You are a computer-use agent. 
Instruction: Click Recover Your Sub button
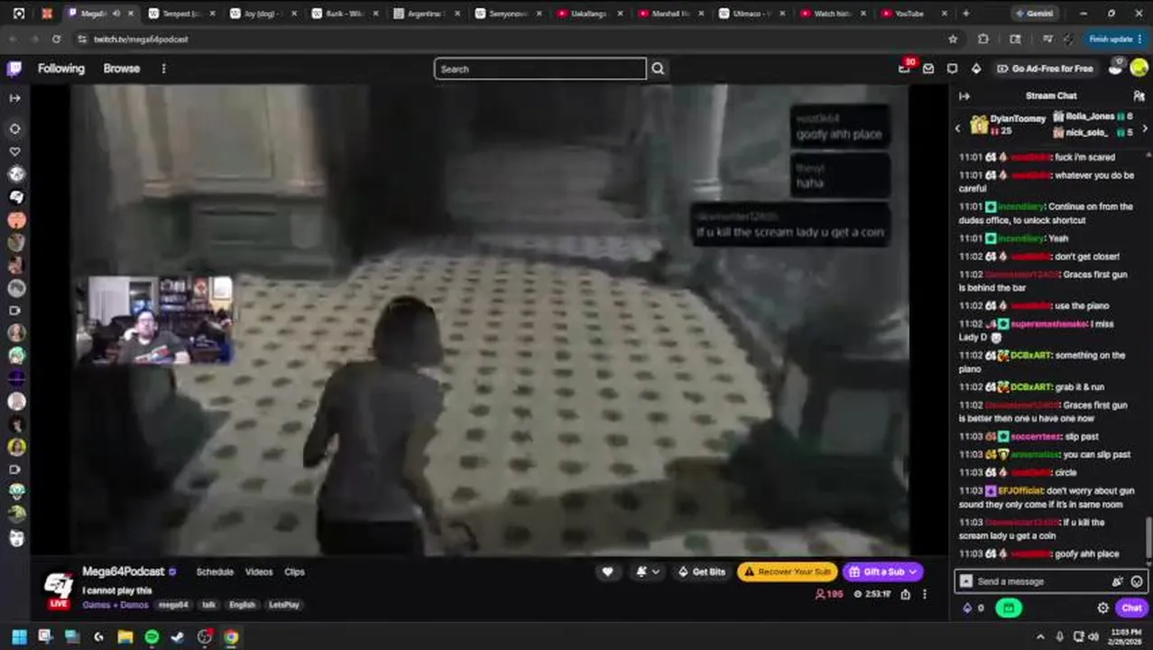[788, 571]
